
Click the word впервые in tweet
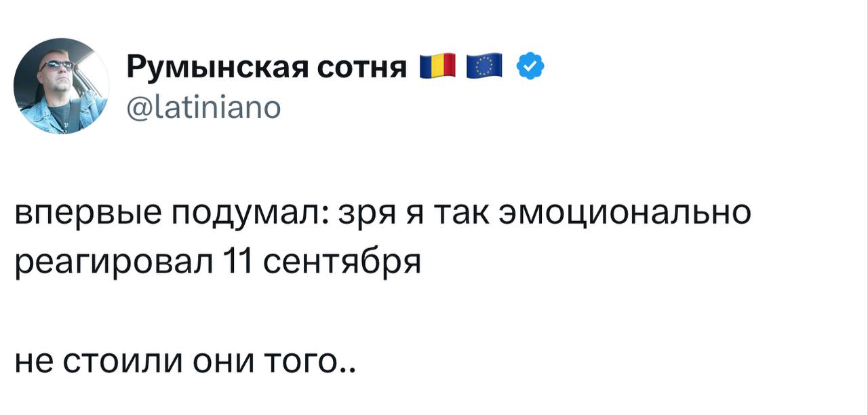[x=81, y=214]
